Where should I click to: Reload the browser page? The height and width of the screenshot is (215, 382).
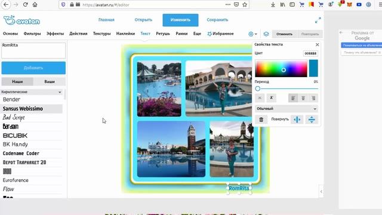(x=25, y=5)
